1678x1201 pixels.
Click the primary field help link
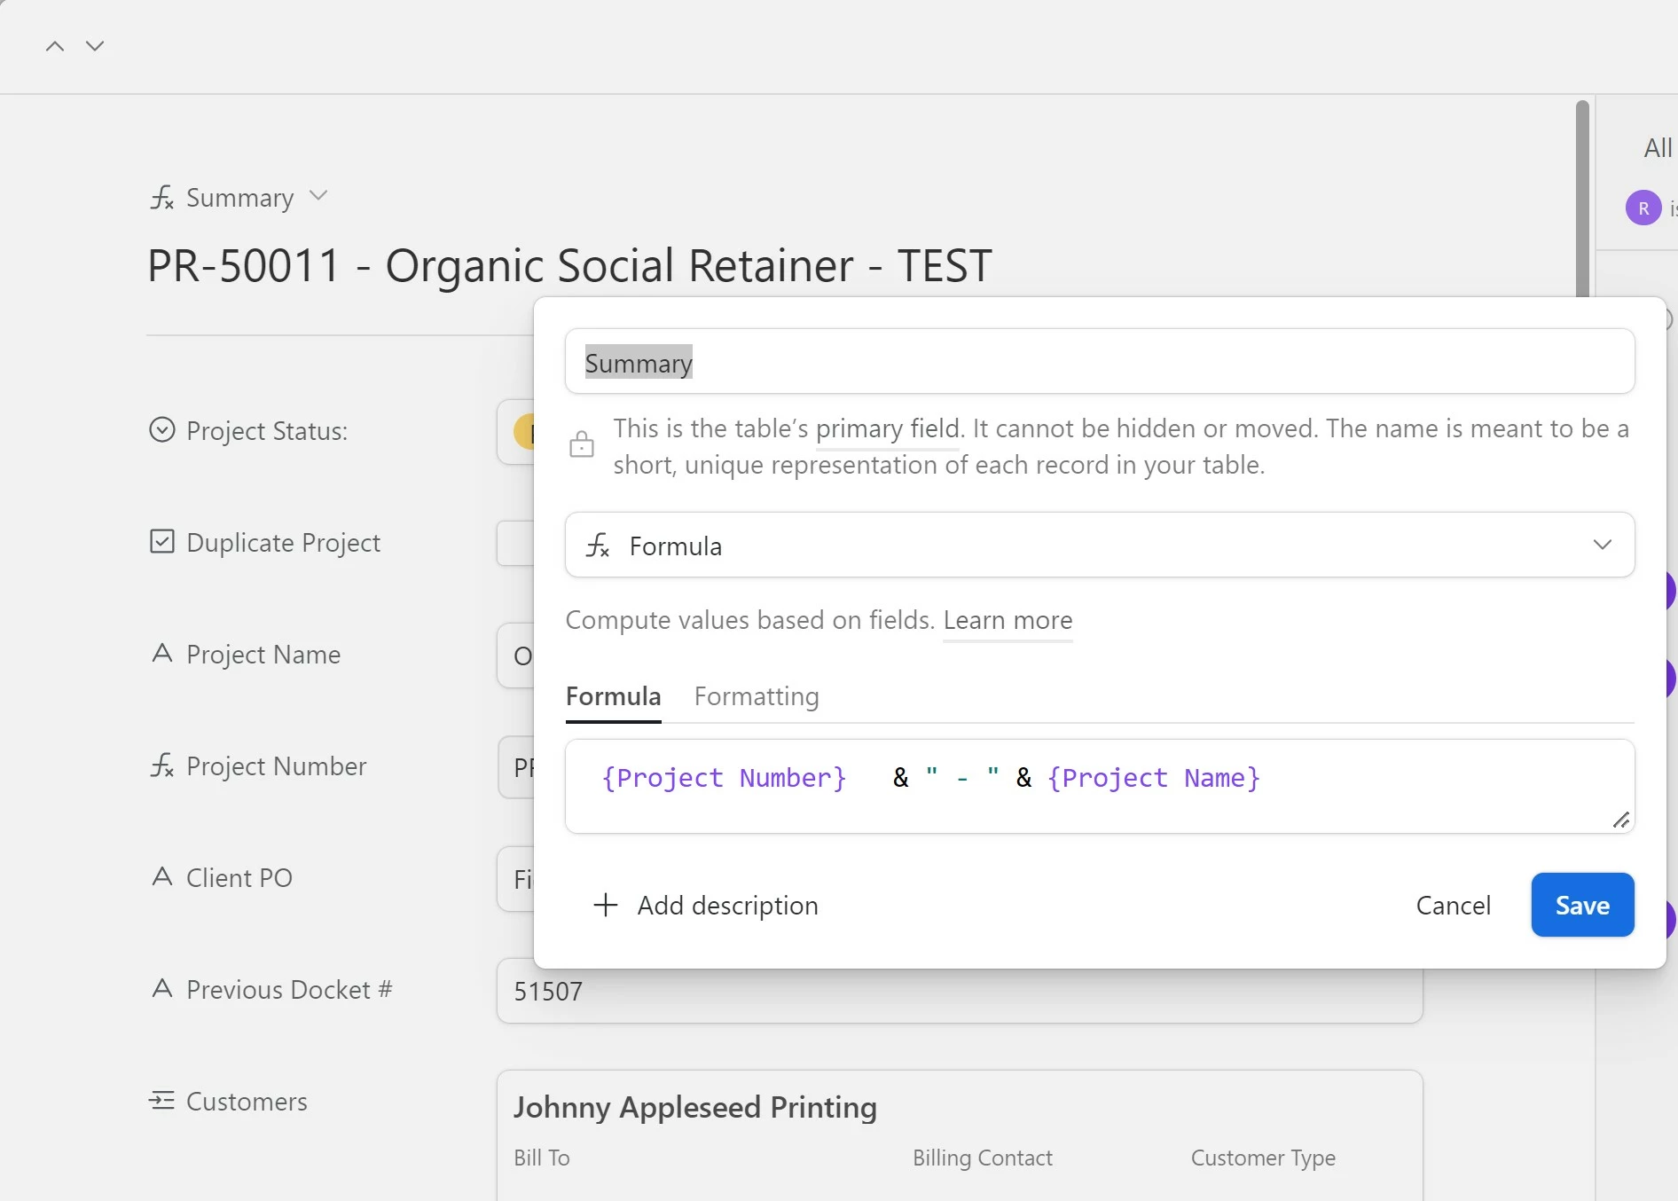pos(888,429)
